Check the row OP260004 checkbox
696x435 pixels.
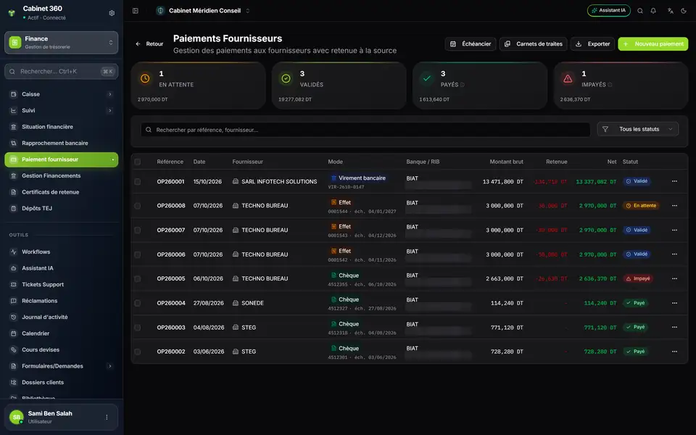click(138, 303)
